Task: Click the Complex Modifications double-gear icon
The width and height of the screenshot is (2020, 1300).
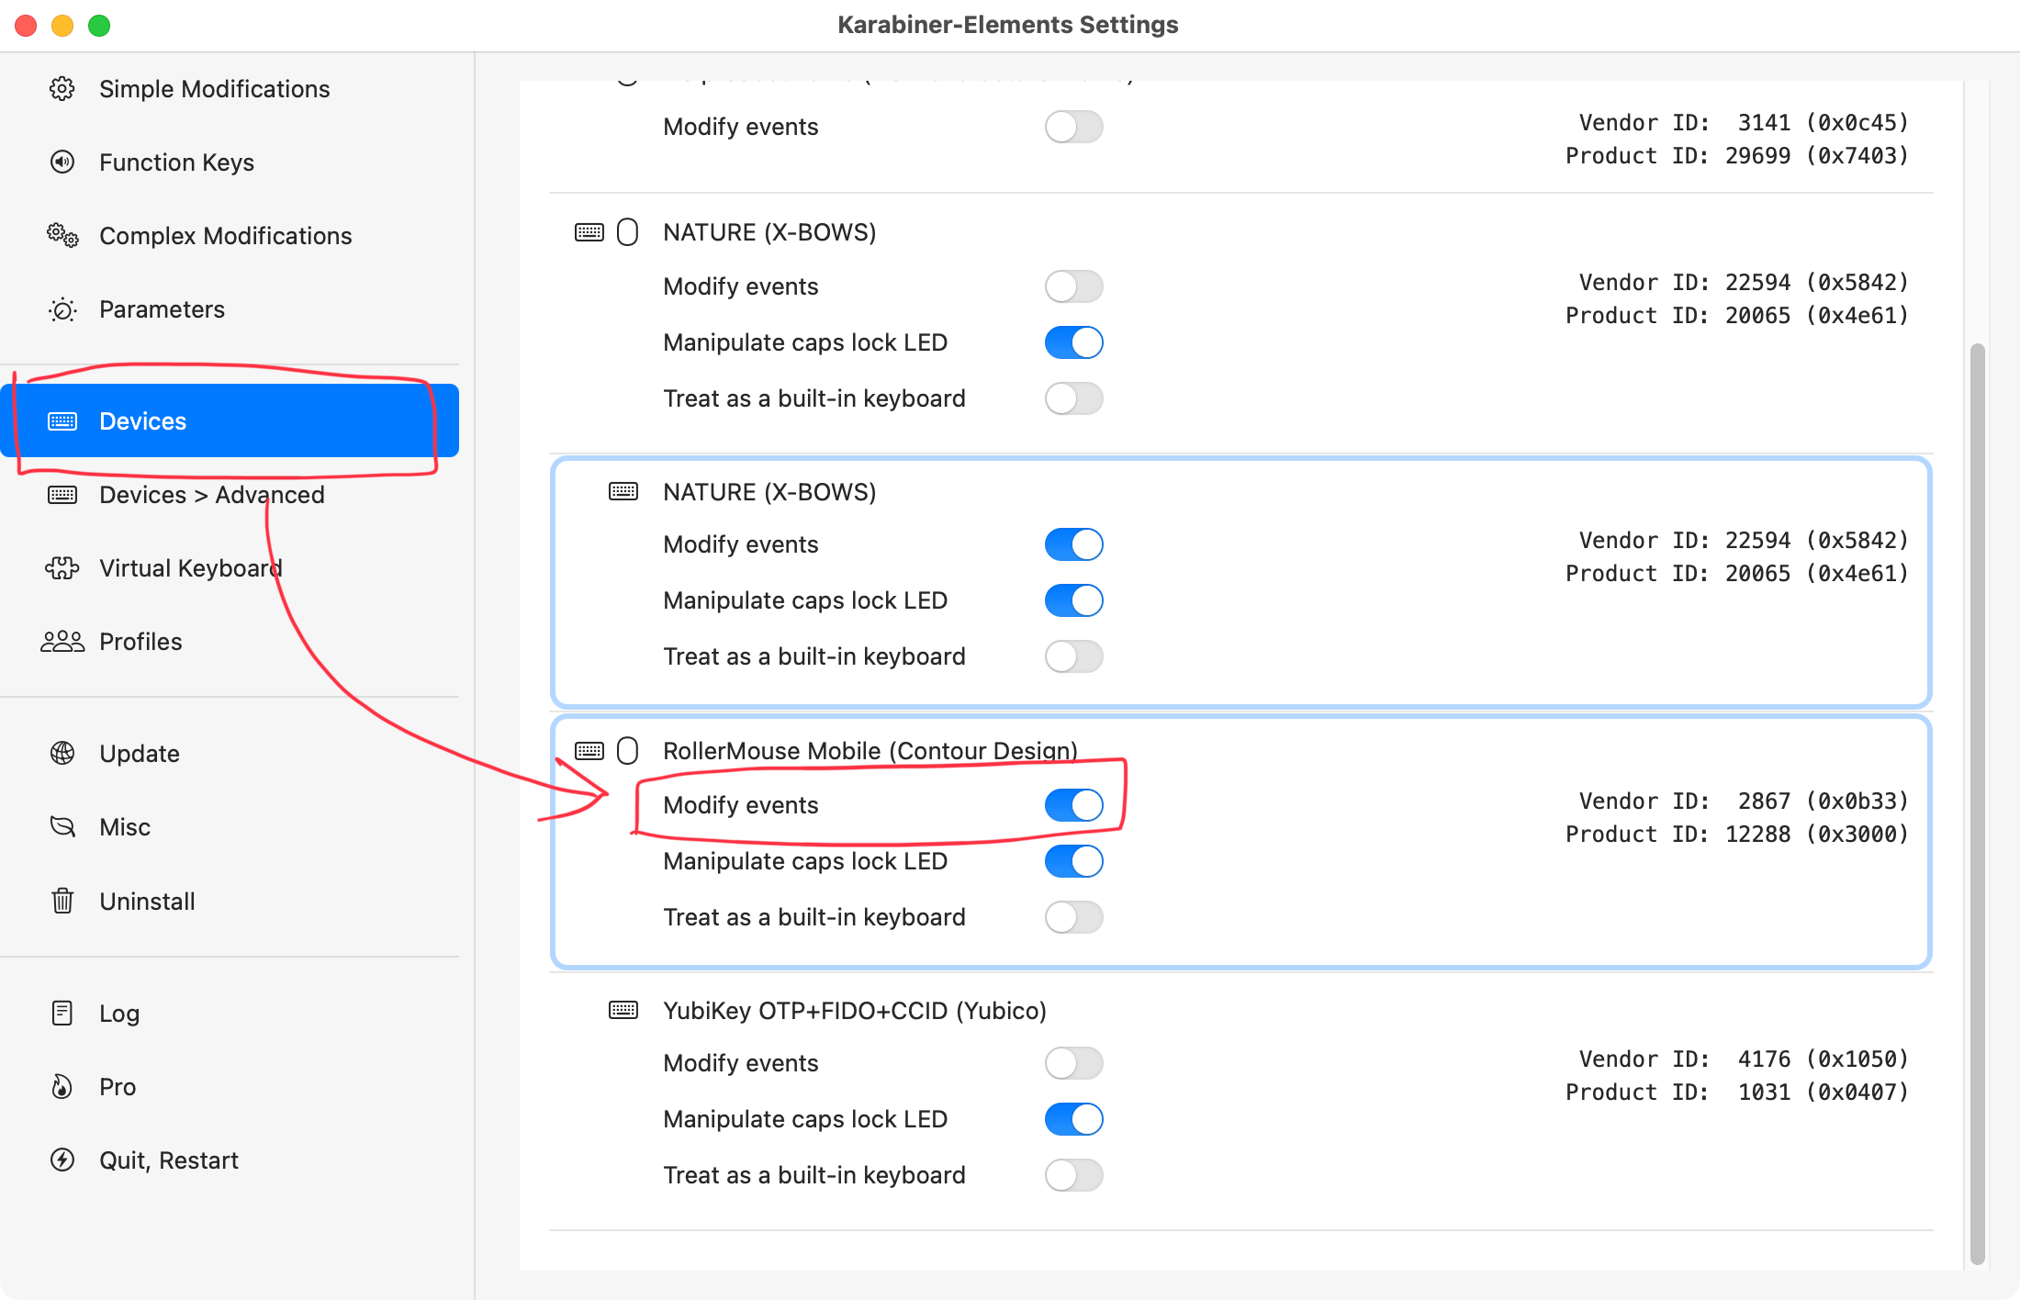Action: (x=62, y=236)
